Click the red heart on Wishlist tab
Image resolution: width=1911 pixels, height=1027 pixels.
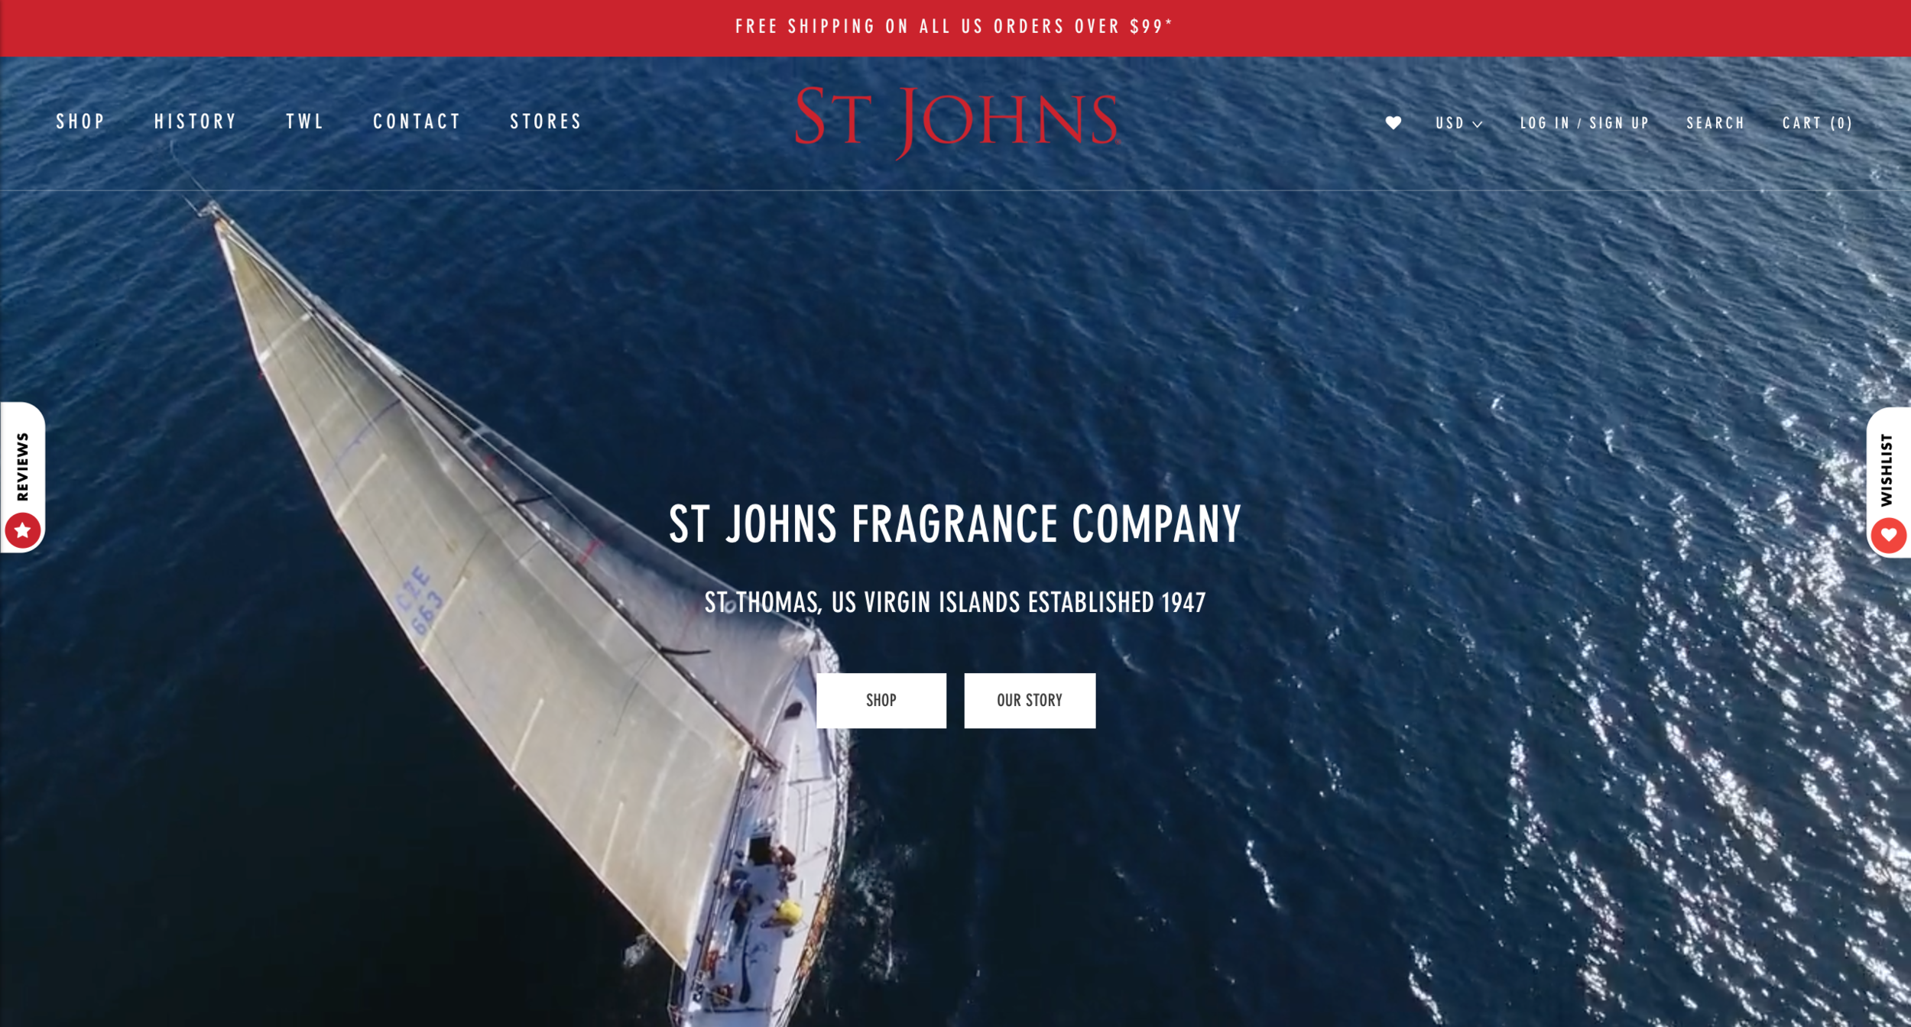(1888, 535)
